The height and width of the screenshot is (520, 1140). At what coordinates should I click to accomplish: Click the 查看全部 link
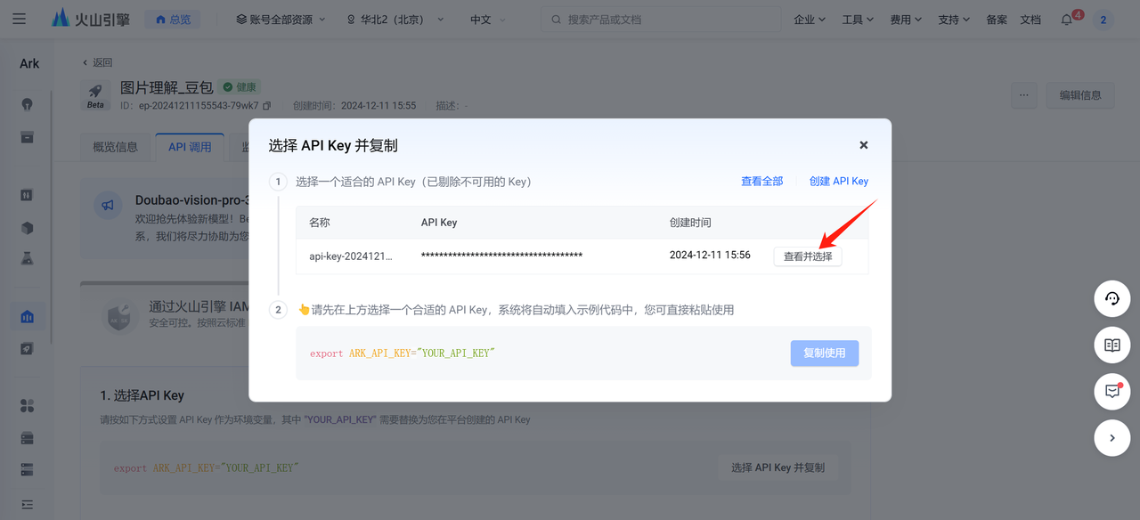(761, 182)
